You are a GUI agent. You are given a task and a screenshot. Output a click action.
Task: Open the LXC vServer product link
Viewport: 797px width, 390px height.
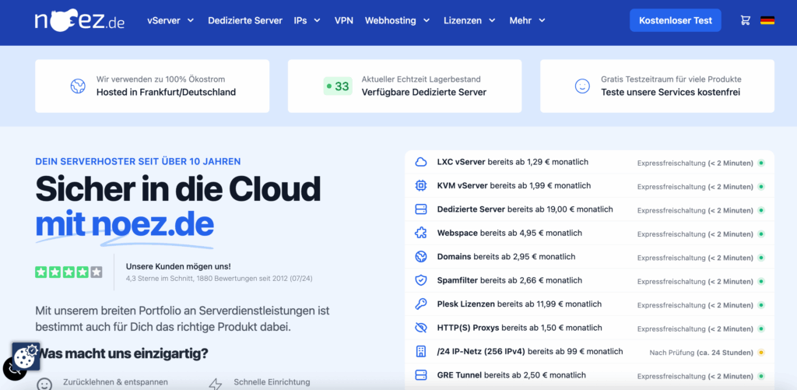pos(512,162)
